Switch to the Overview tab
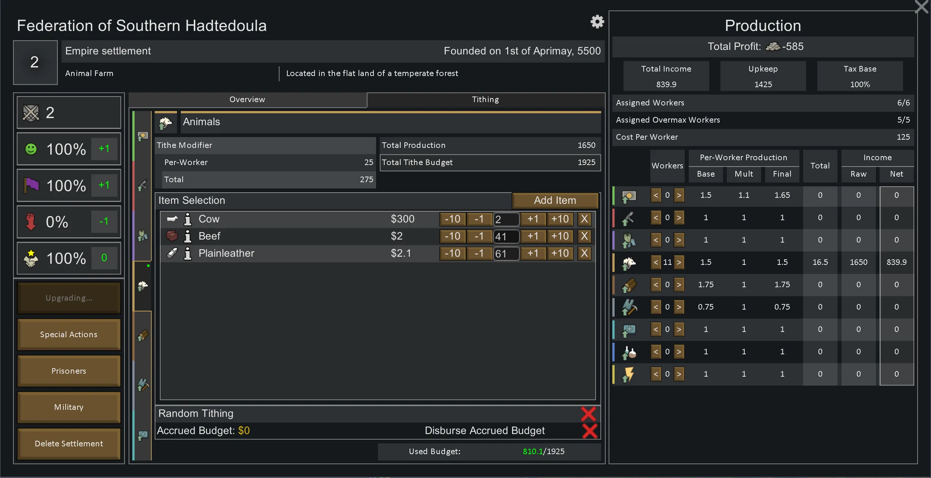This screenshot has height=478, width=931. [247, 99]
